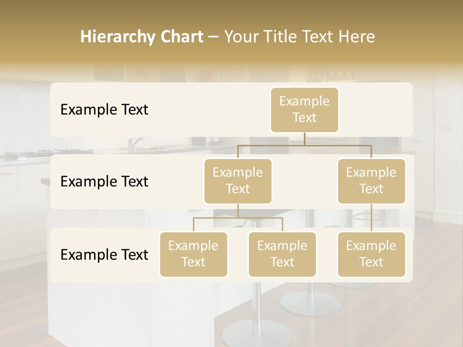Image resolution: width=463 pixels, height=347 pixels.
Task: Select the slide title beginning with Hierarchy Chart
Action: 228,37
